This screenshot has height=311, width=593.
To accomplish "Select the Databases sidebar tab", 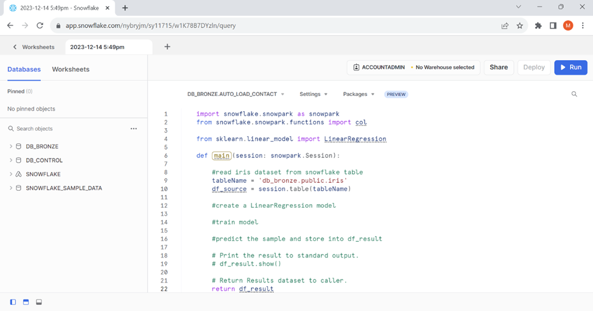I will 24,69.
